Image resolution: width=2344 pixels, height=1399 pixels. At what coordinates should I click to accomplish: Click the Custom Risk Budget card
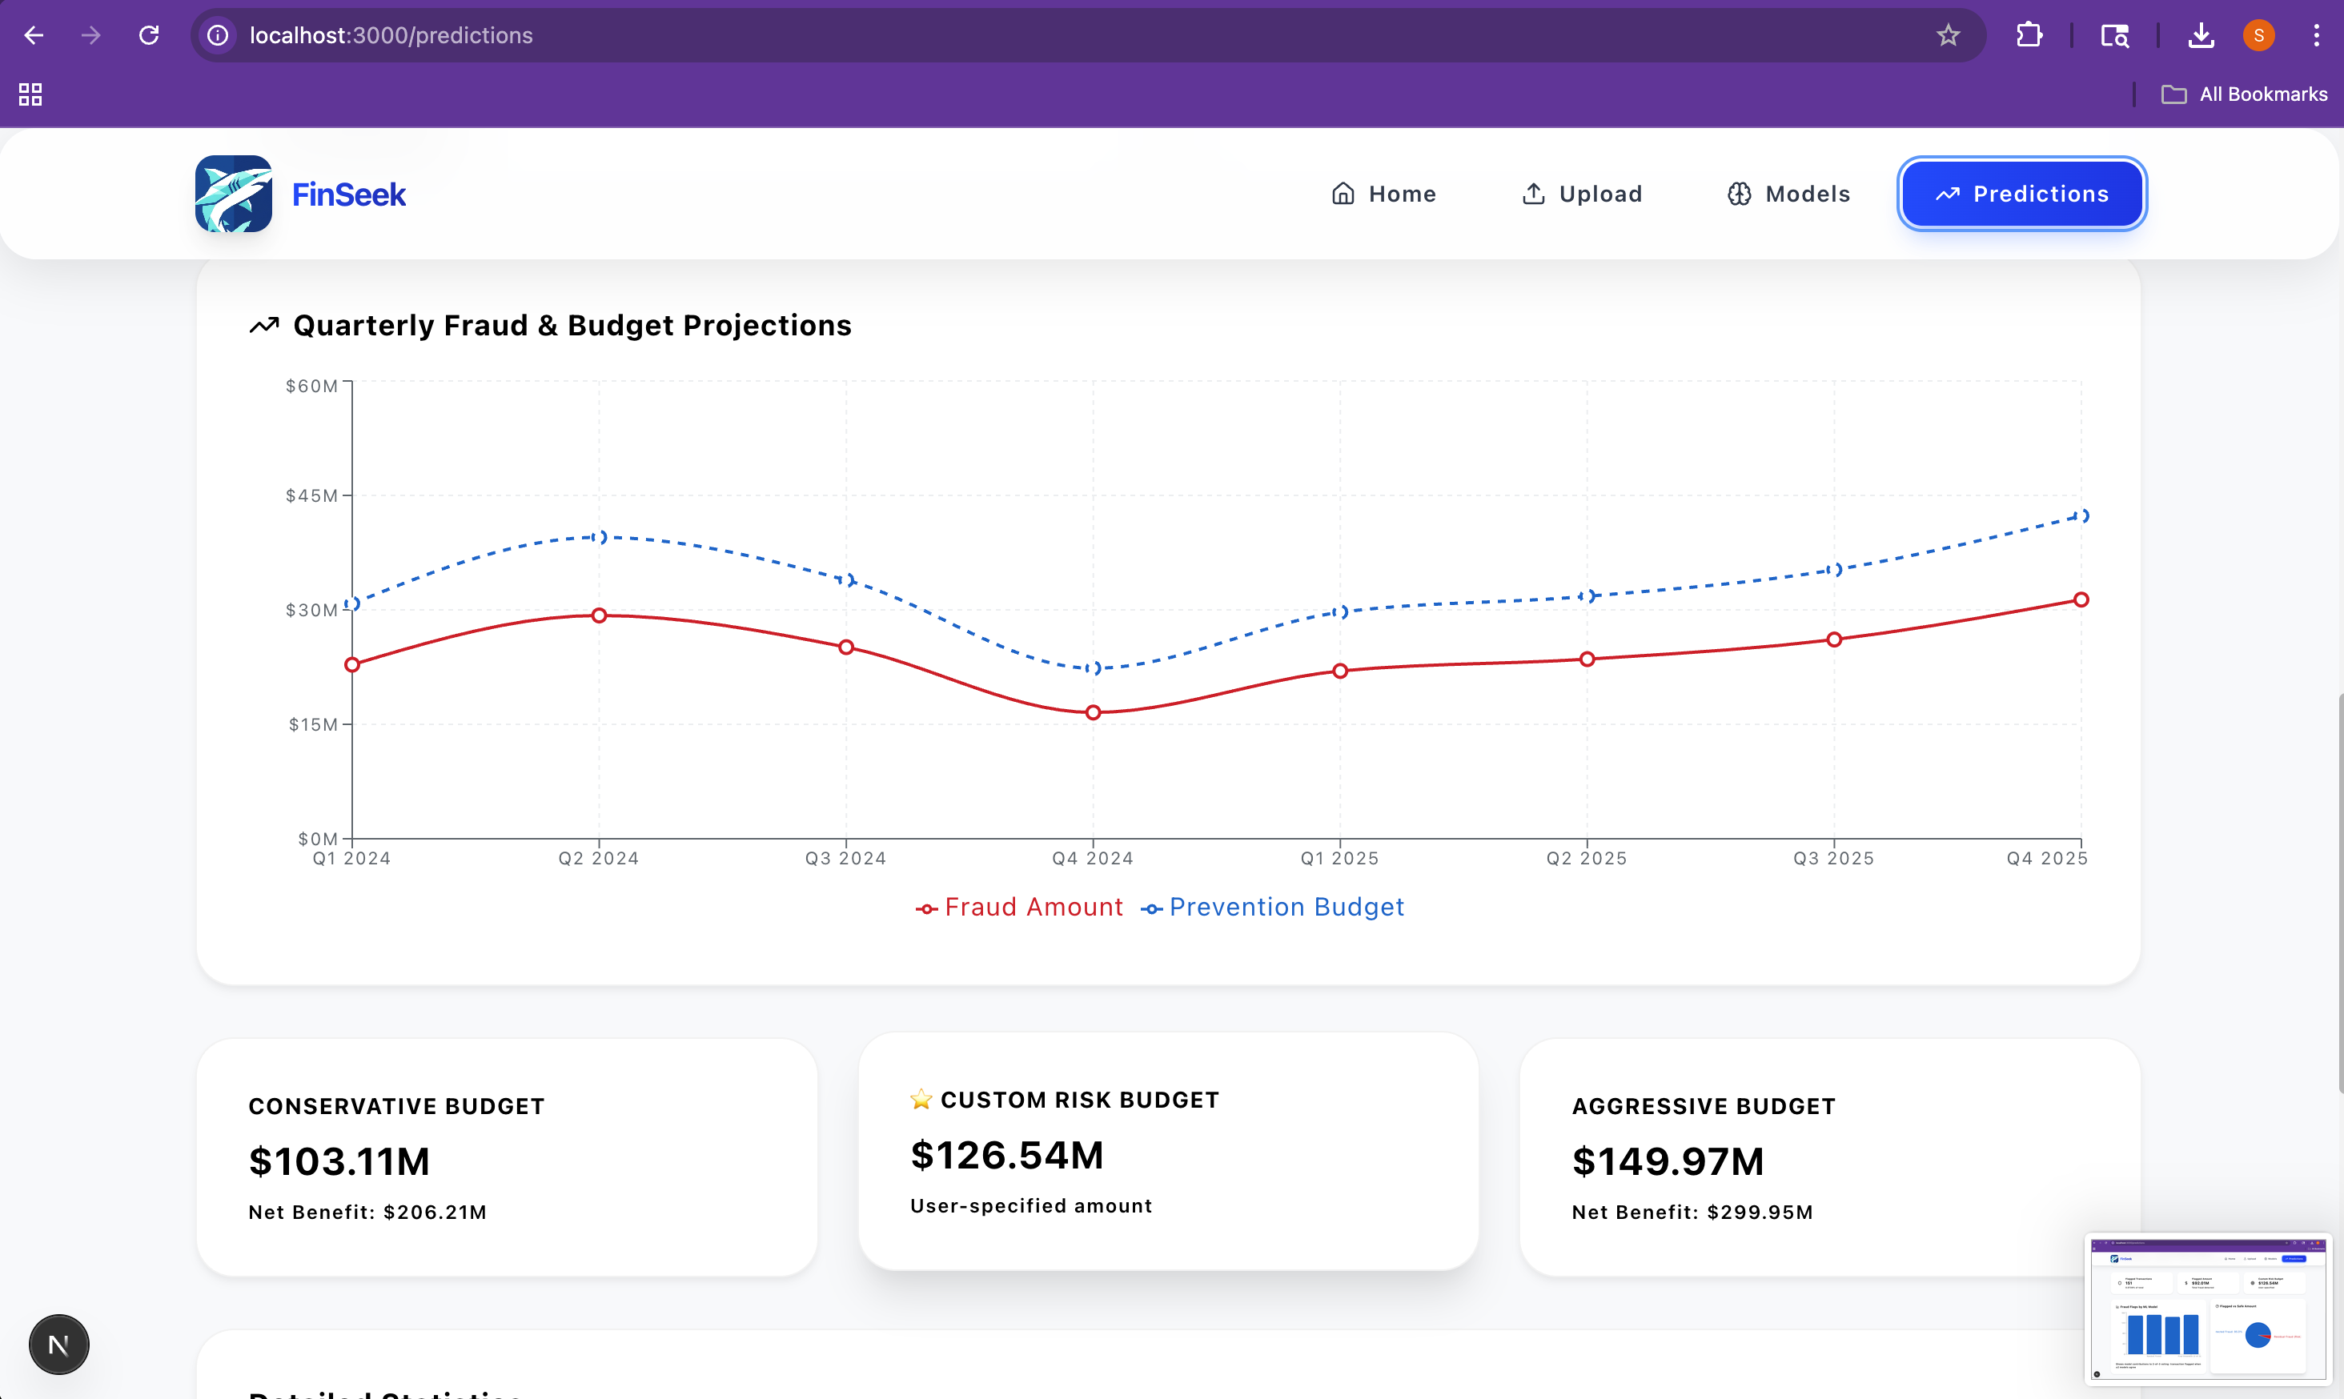pyautogui.click(x=1167, y=1151)
